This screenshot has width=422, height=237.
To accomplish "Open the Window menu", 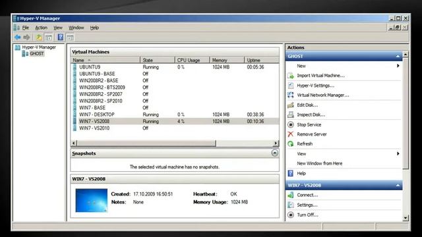I will pos(76,28).
